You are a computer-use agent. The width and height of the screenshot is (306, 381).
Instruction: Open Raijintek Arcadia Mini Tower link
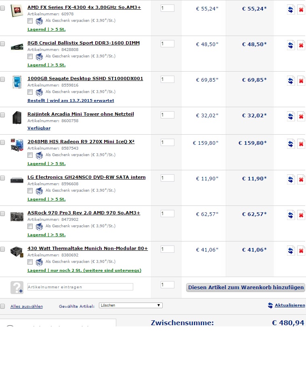tap(81, 114)
